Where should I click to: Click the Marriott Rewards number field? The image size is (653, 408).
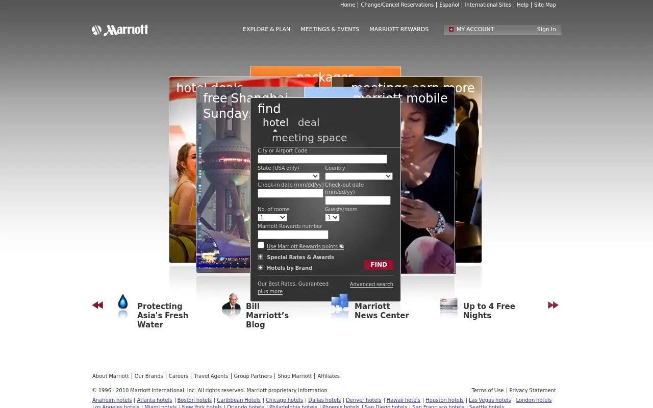pyautogui.click(x=293, y=235)
